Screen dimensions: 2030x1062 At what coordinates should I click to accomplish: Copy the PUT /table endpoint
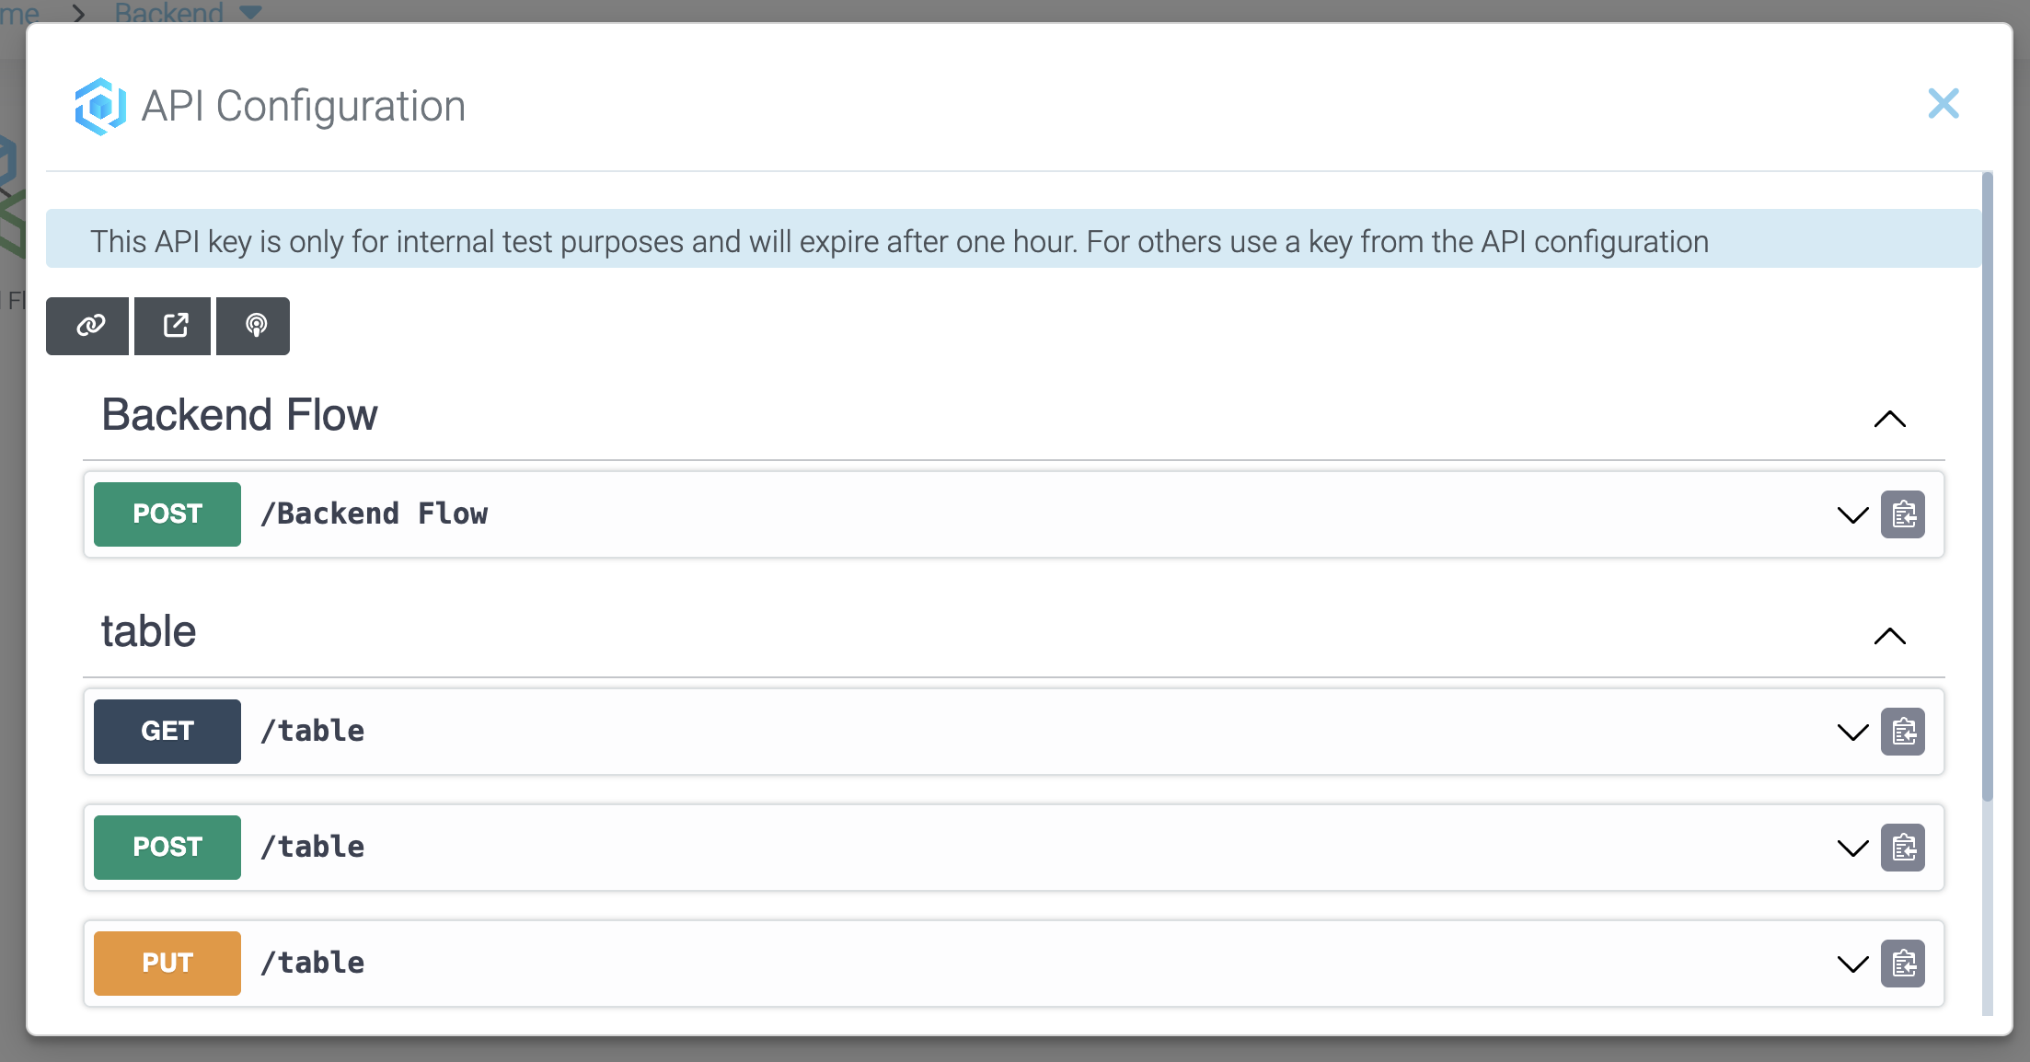pos(1903,964)
